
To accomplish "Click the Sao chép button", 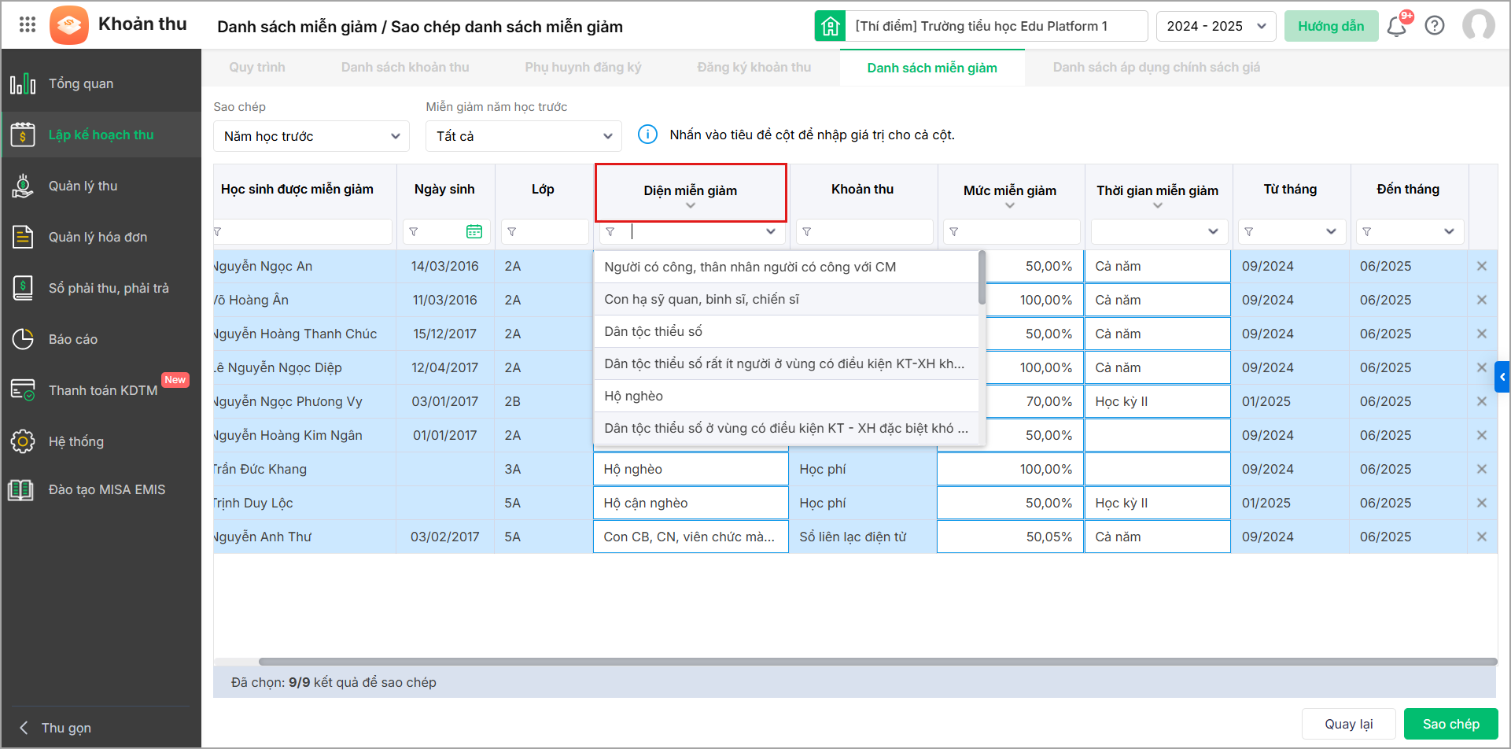I will (x=1450, y=724).
